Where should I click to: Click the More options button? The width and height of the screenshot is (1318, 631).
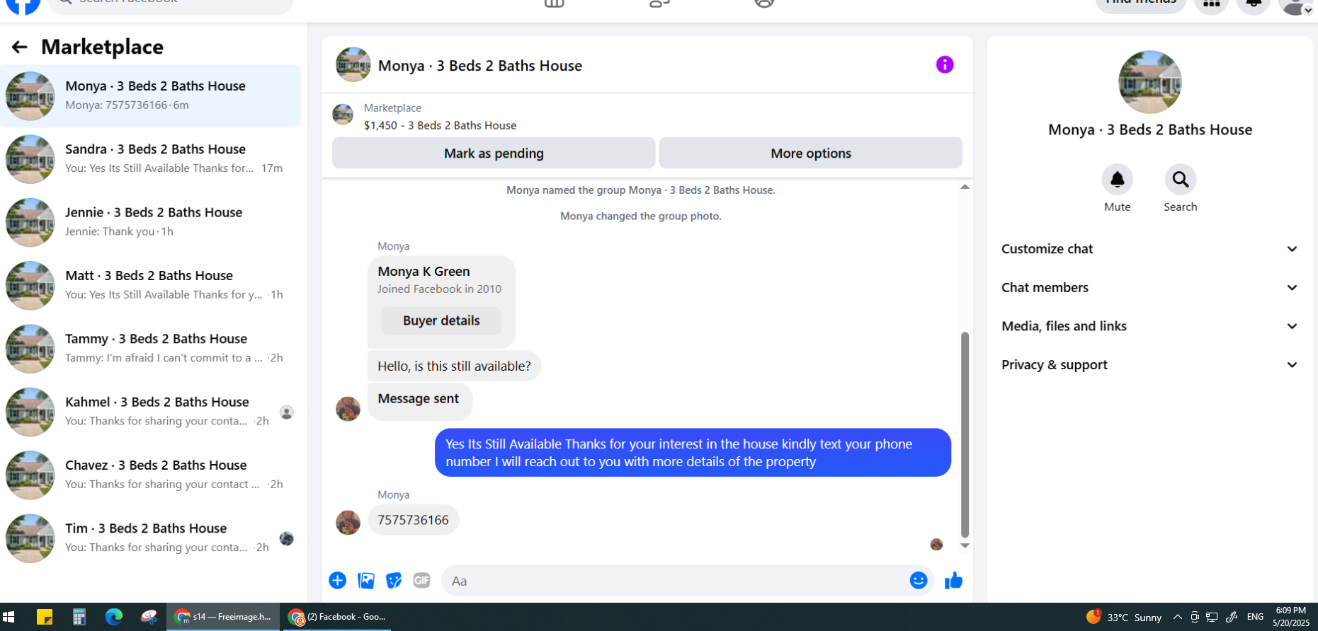click(x=811, y=154)
